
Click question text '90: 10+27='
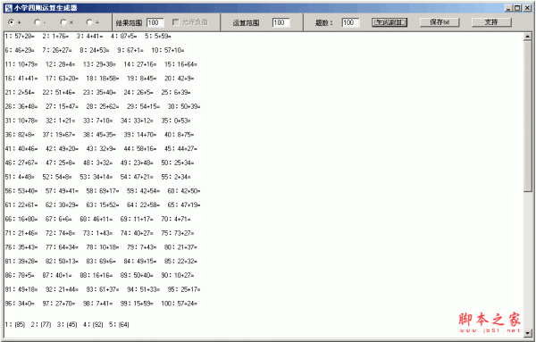coord(178,275)
